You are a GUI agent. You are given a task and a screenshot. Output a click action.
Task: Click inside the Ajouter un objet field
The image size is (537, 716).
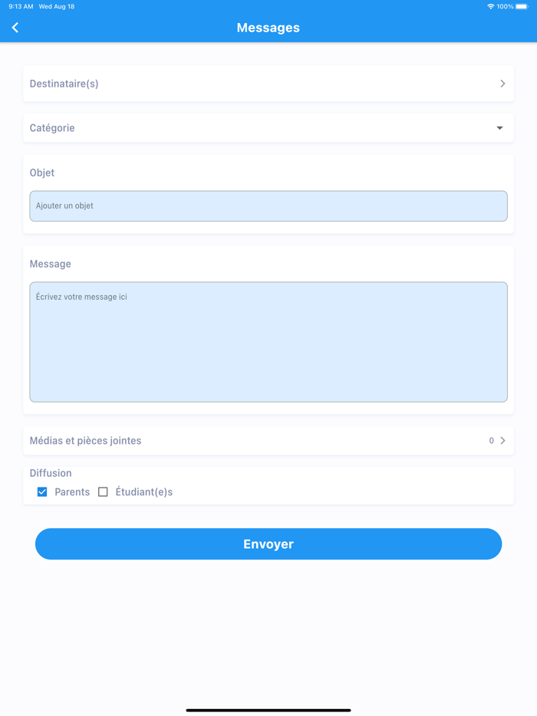point(268,205)
